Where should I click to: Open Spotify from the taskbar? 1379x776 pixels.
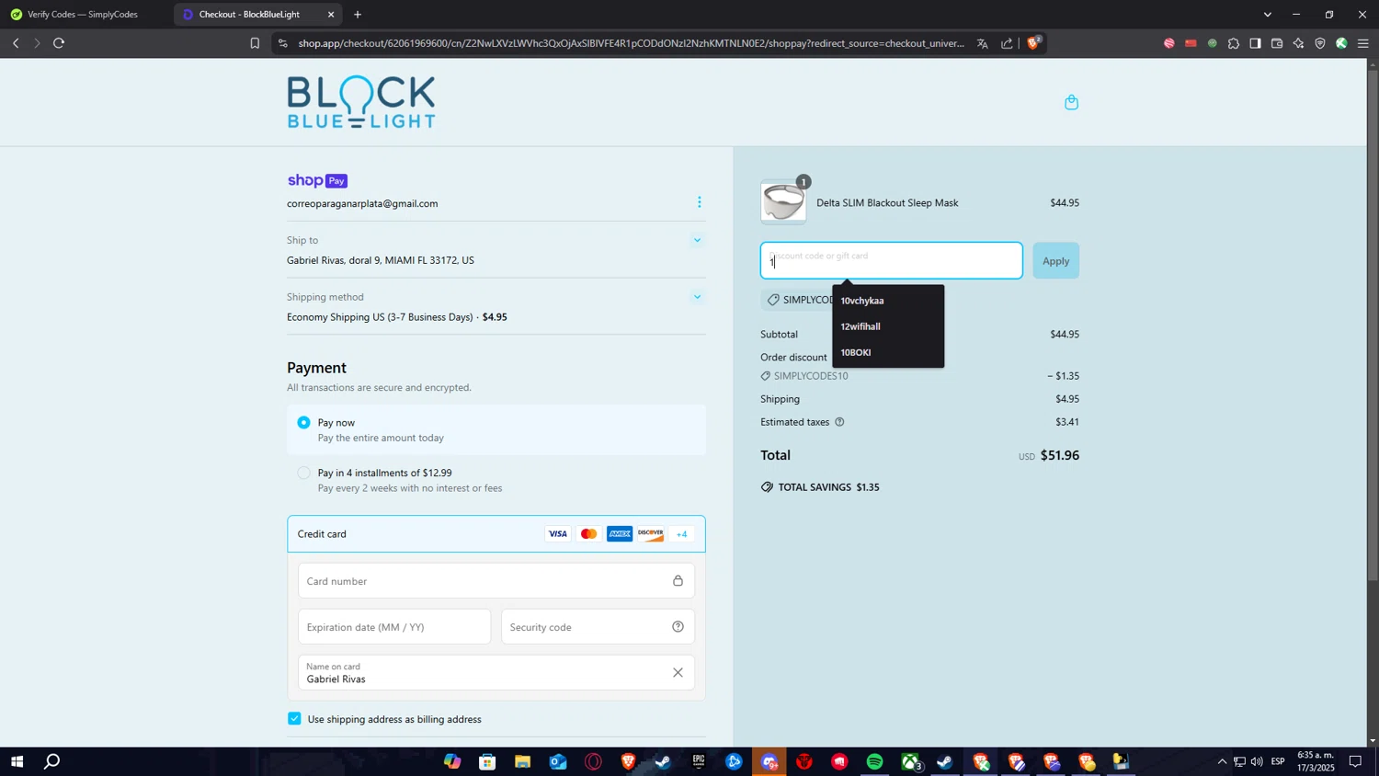pyautogui.click(x=874, y=761)
